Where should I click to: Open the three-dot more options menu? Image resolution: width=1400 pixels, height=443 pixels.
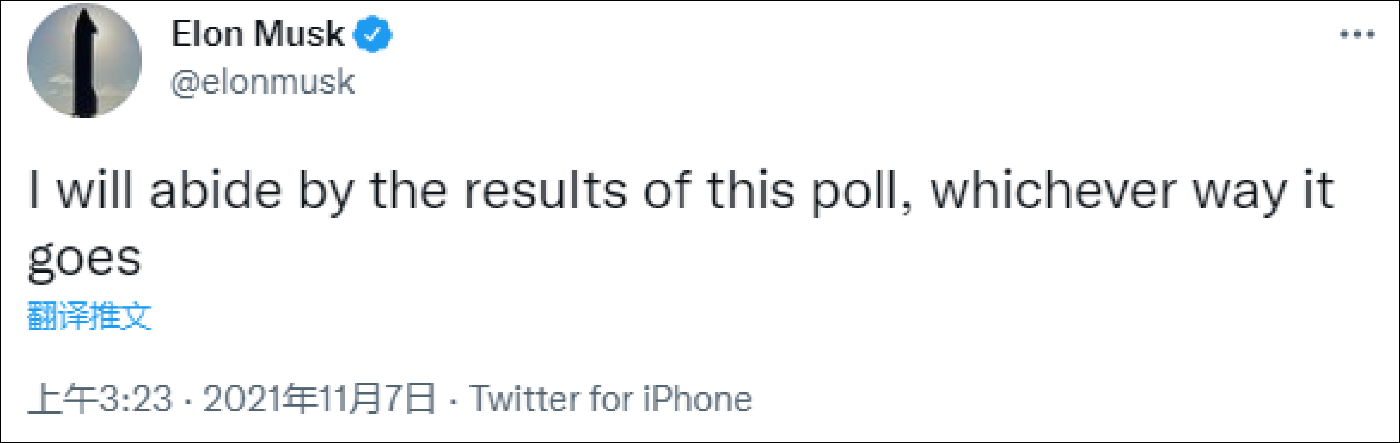point(1357,35)
